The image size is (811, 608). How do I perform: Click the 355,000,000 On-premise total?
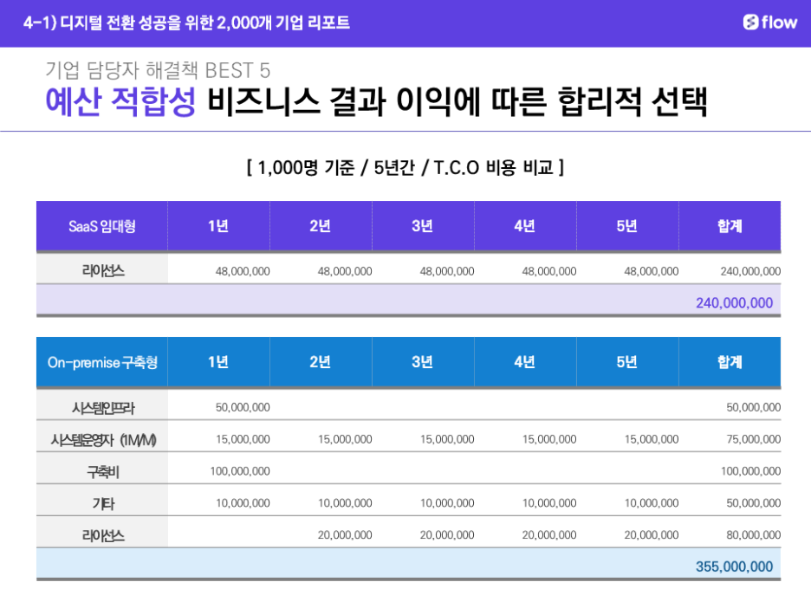pyautogui.click(x=734, y=566)
